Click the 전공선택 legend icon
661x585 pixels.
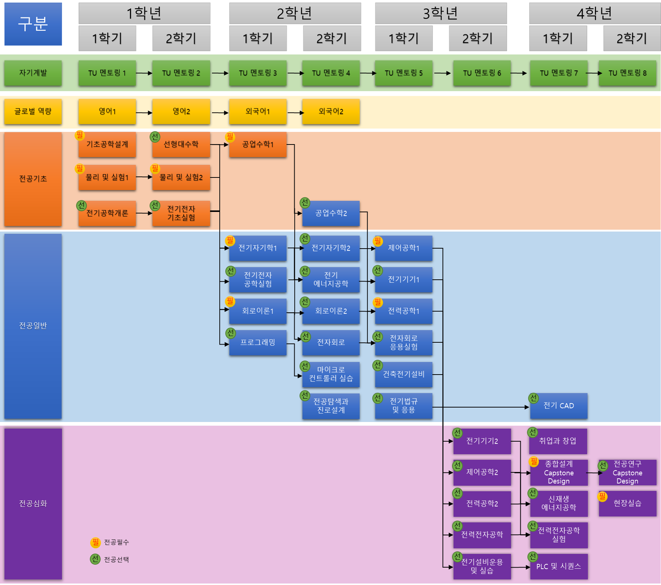click(x=95, y=559)
